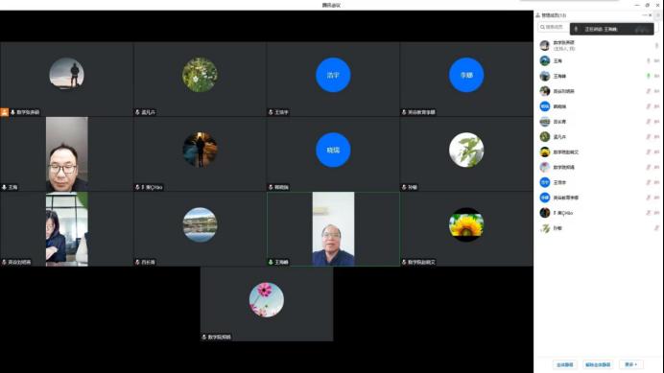Screen dimensions: 664x373
Task: Toggle the muted mic of 孟凡兵 in member list
Action: pos(649,137)
